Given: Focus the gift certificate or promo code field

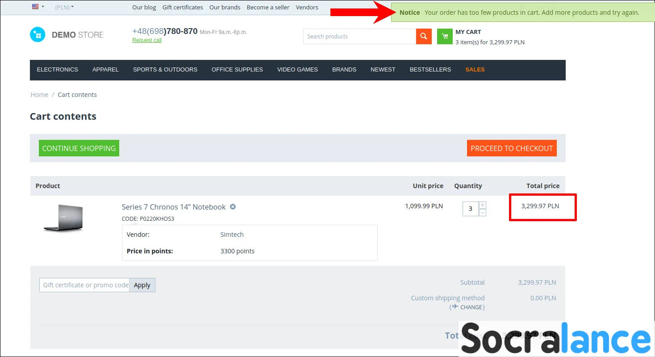Looking at the screenshot, I should click(85, 285).
